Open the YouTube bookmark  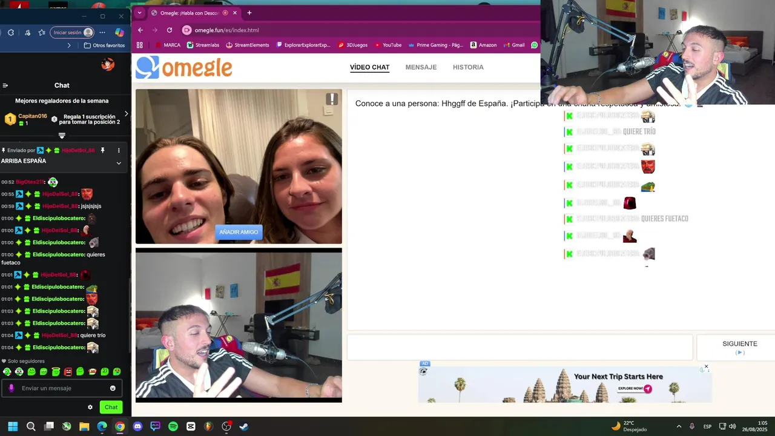tap(387, 45)
